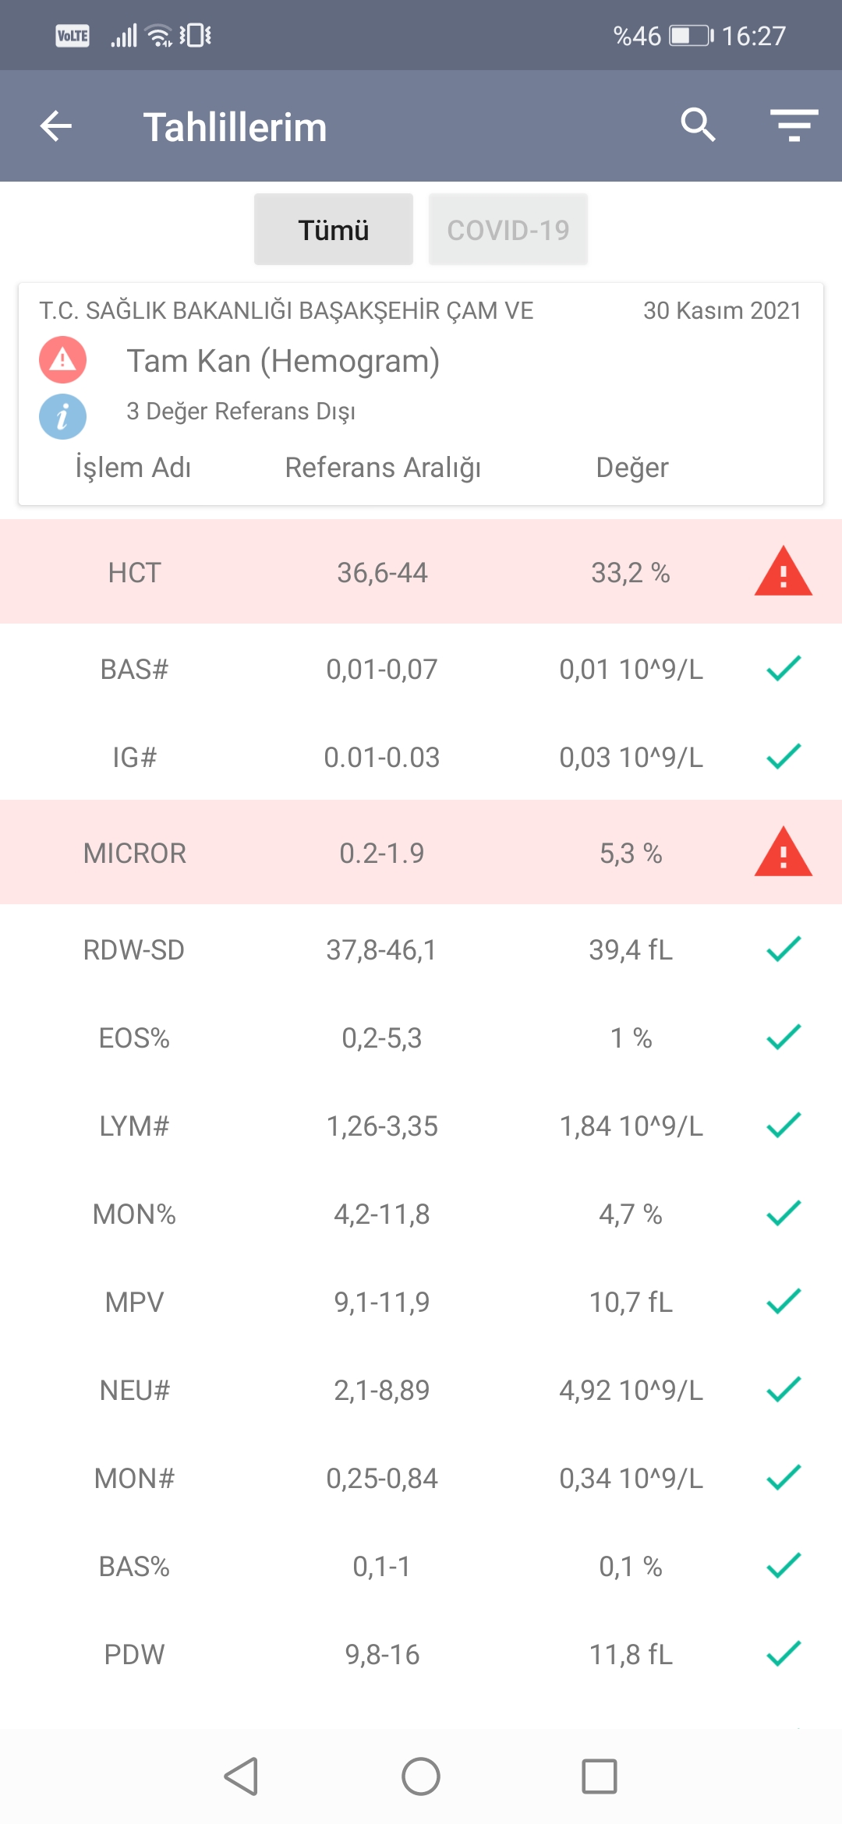Screen dimensions: 842x1824
Task: Tap the green checkmark for PDW
Action: 784,1653
